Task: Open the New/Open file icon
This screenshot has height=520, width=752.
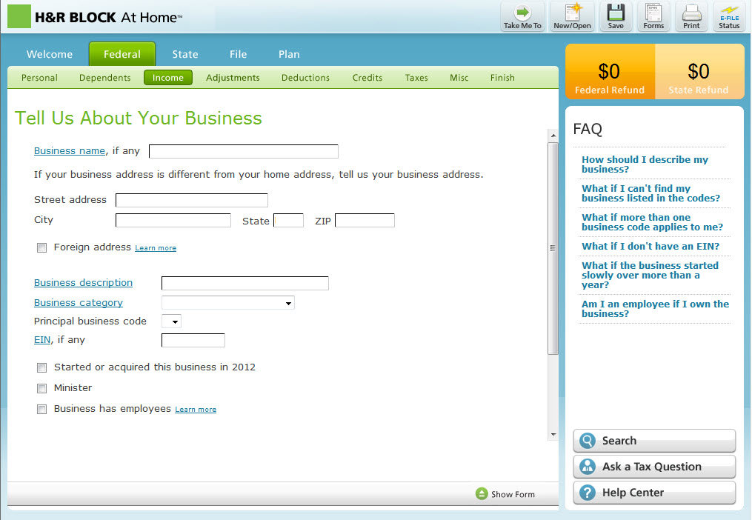Action: 572,13
